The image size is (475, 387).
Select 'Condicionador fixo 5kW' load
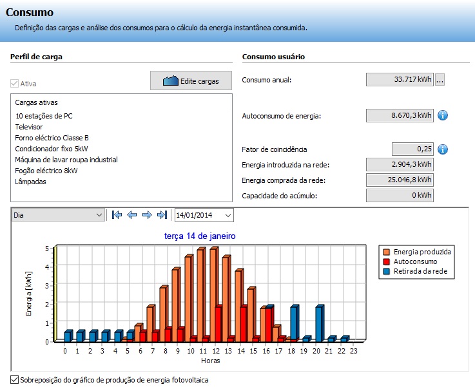point(52,149)
